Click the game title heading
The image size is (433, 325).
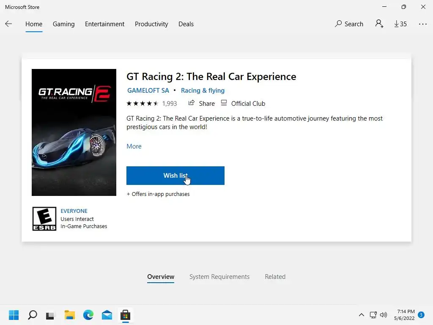pyautogui.click(x=211, y=77)
